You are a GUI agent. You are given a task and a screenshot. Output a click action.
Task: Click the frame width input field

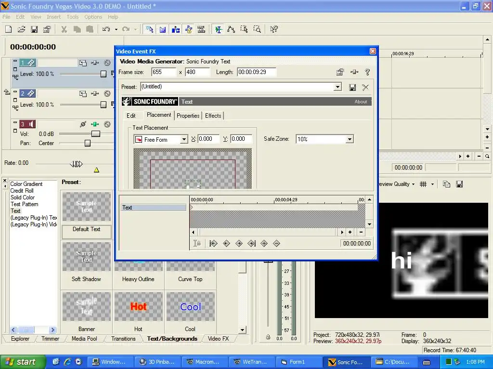coord(164,72)
